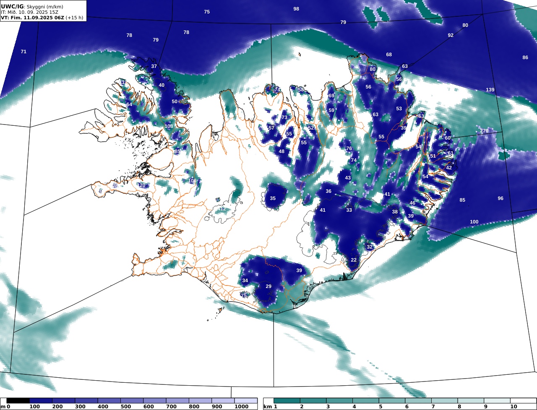This screenshot has height=410, width=537.
Task: Select the map value 36 in the interior
Action: (328, 191)
